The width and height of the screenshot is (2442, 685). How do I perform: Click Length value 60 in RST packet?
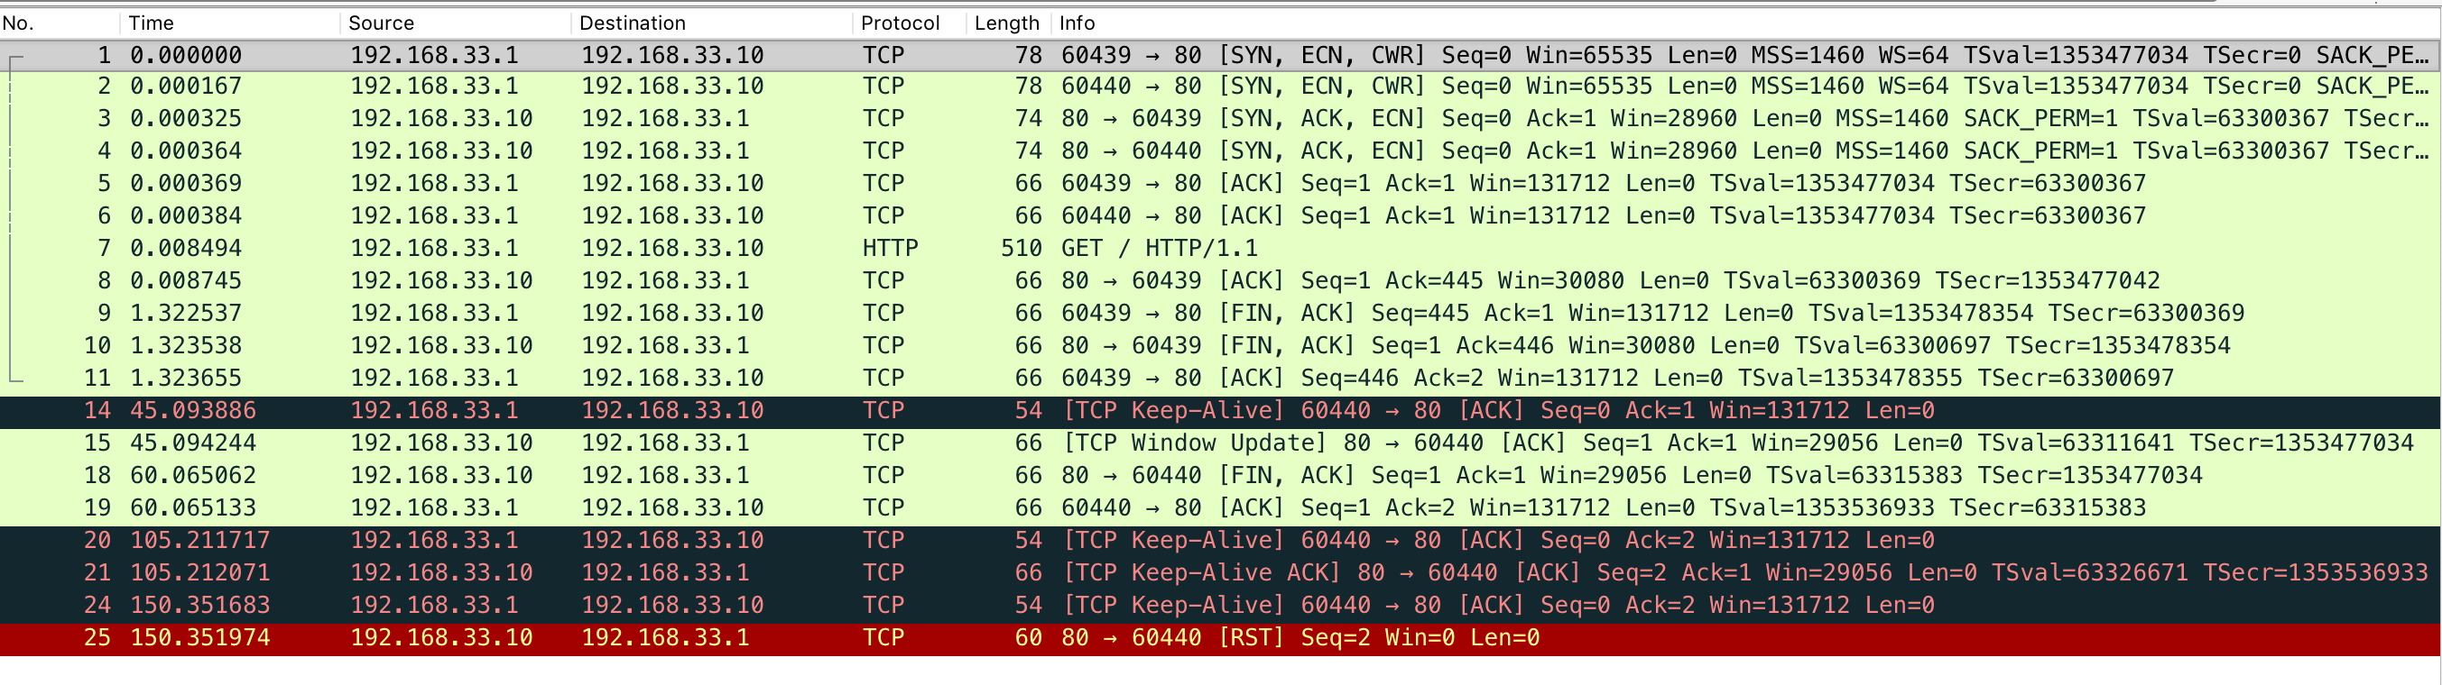tap(1029, 637)
